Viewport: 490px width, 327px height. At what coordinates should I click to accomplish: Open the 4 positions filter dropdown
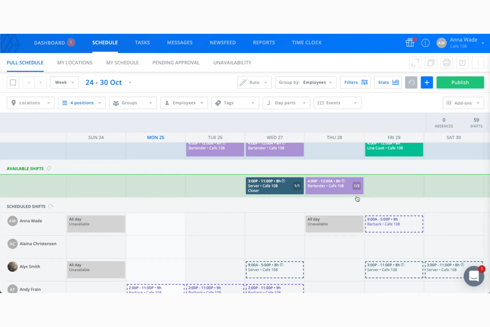coord(81,103)
